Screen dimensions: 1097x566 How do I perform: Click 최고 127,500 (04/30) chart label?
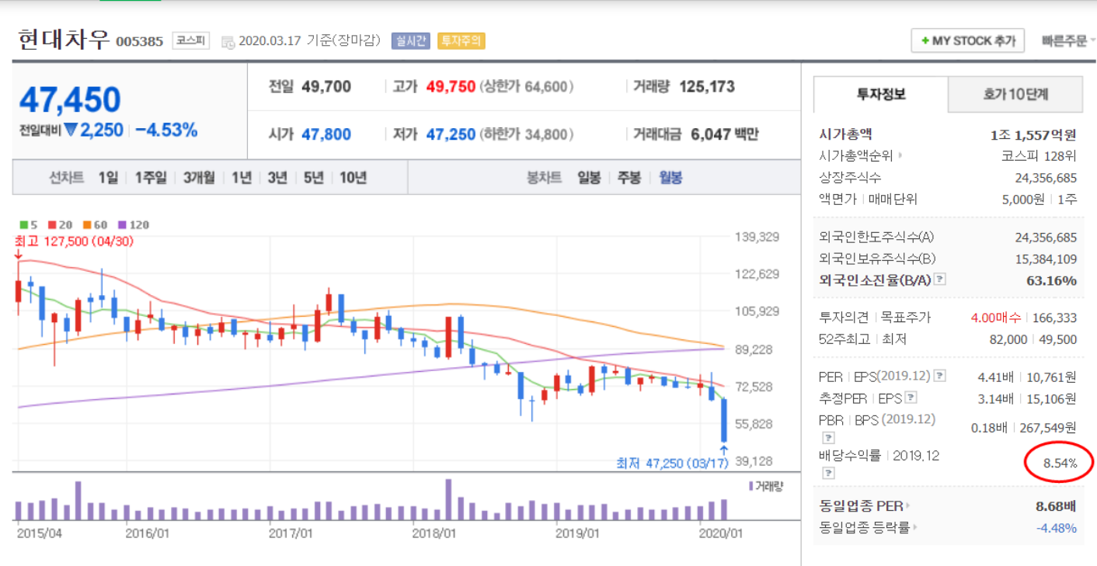point(75,241)
